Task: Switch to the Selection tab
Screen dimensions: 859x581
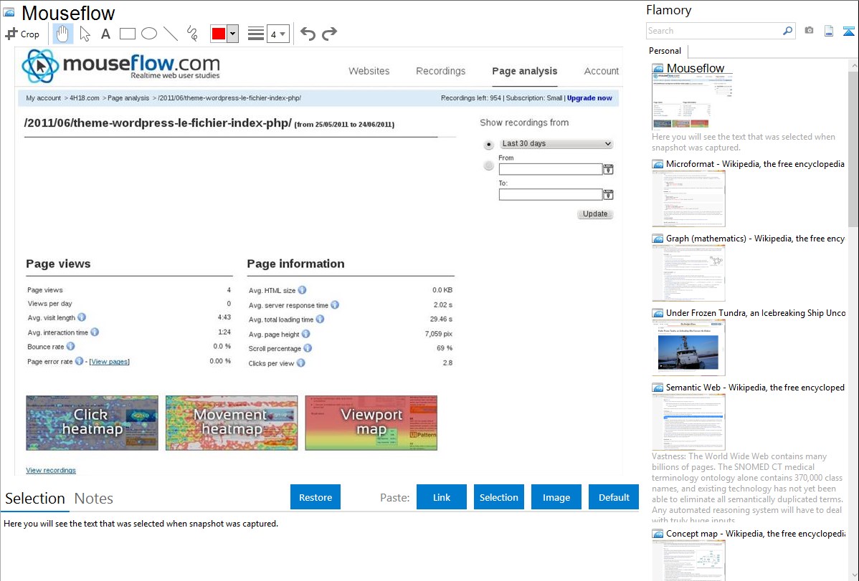Action: coord(35,499)
